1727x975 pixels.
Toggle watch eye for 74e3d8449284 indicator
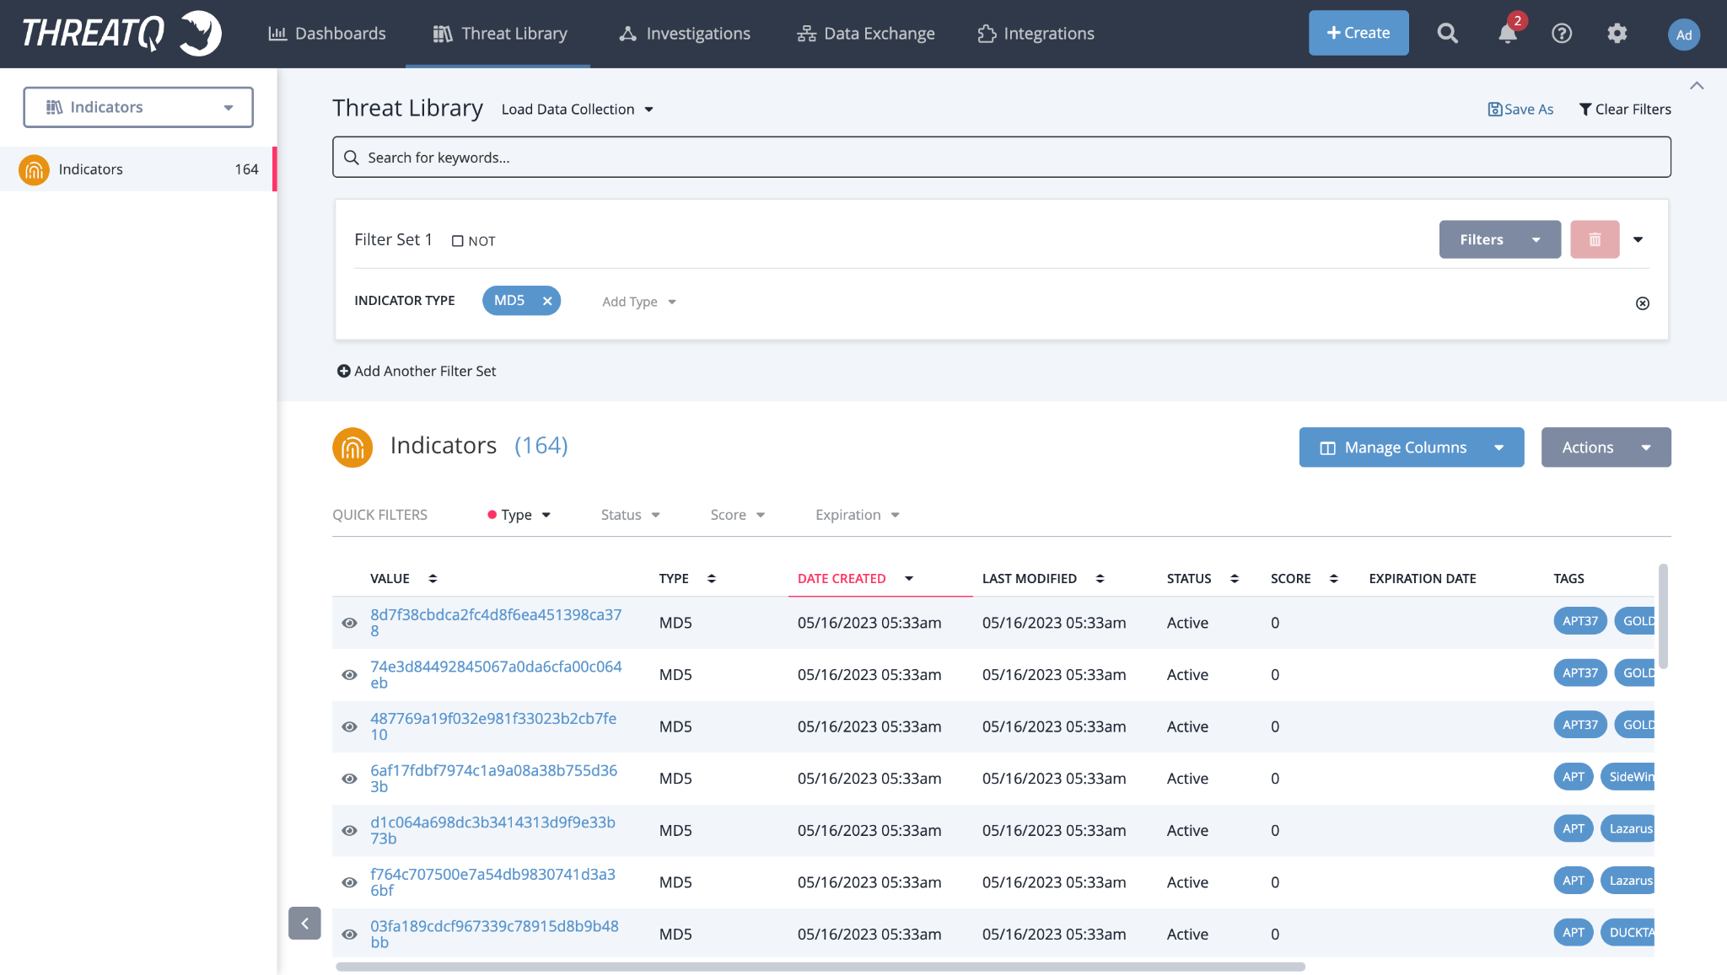(x=349, y=675)
